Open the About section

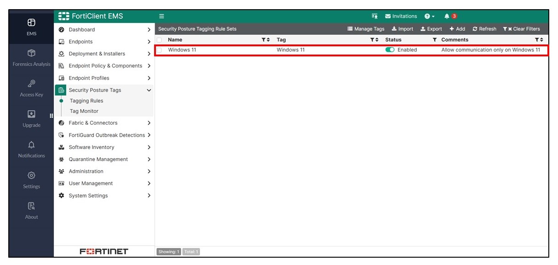[31, 210]
